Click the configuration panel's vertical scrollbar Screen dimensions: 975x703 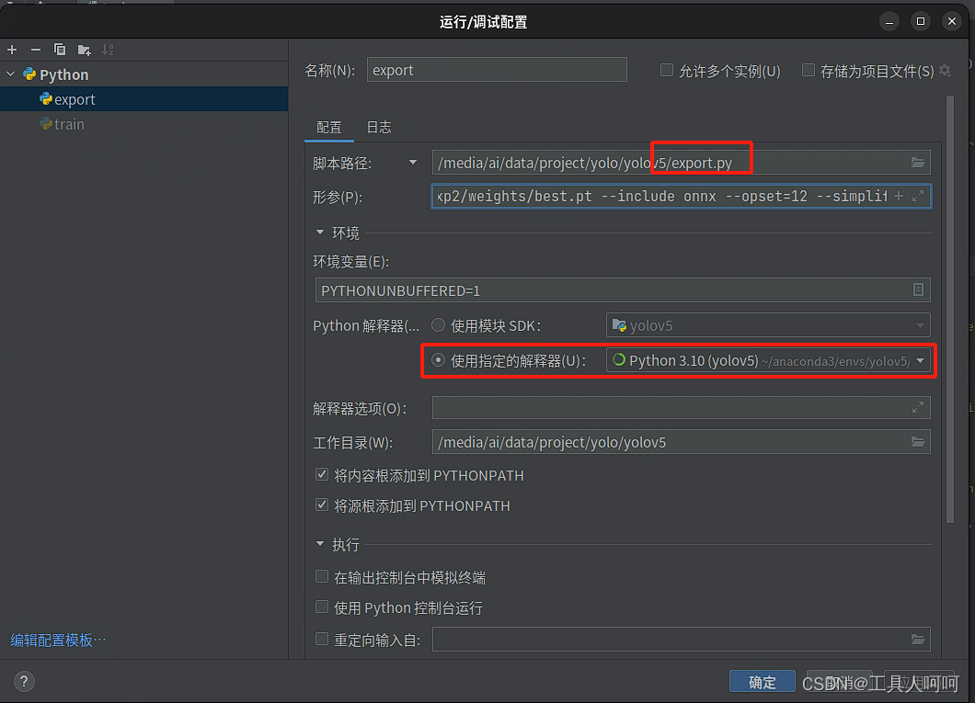click(949, 311)
